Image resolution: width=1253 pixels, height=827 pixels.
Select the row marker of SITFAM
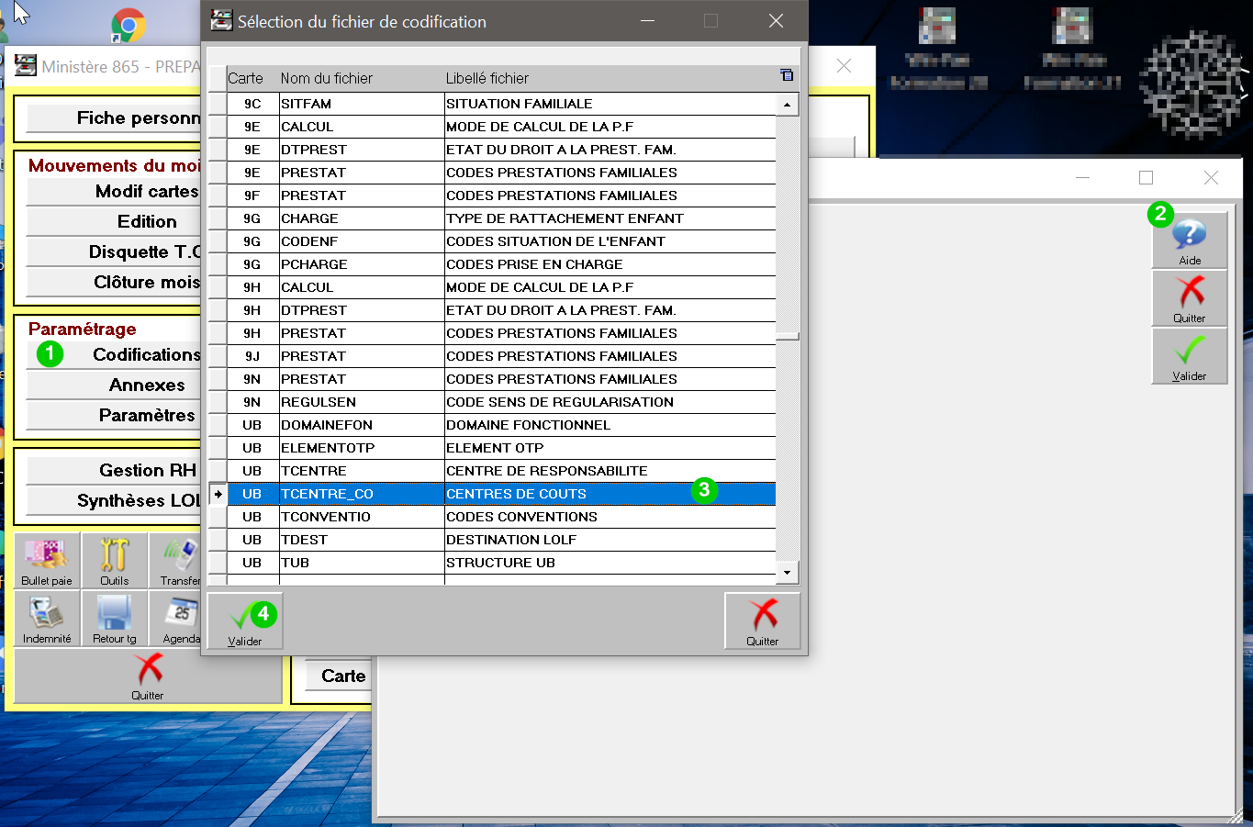click(218, 104)
